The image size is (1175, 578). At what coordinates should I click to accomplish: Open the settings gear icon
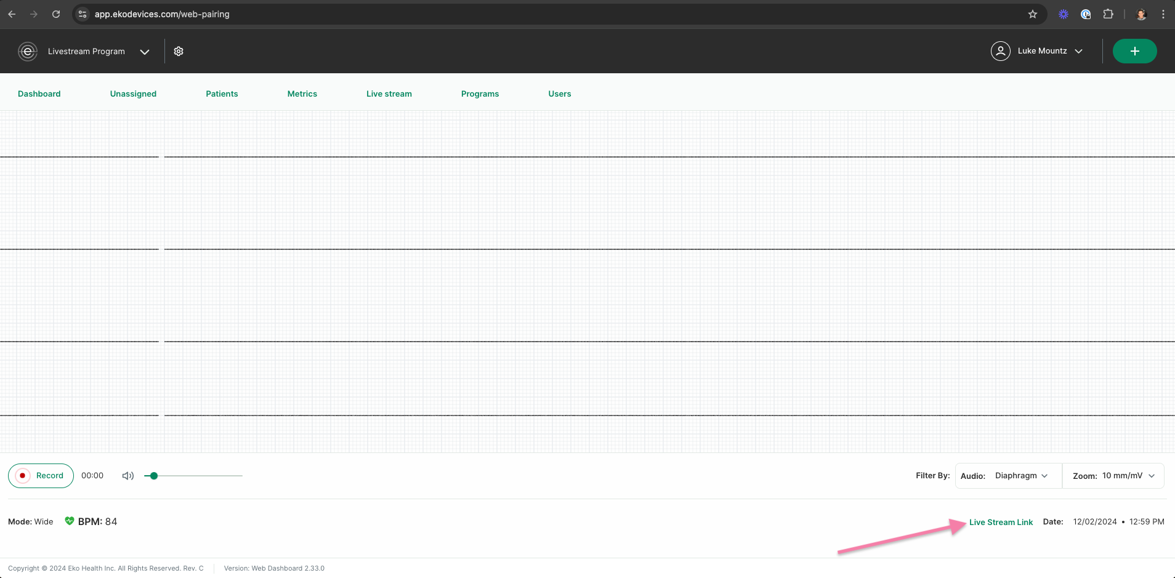click(179, 52)
